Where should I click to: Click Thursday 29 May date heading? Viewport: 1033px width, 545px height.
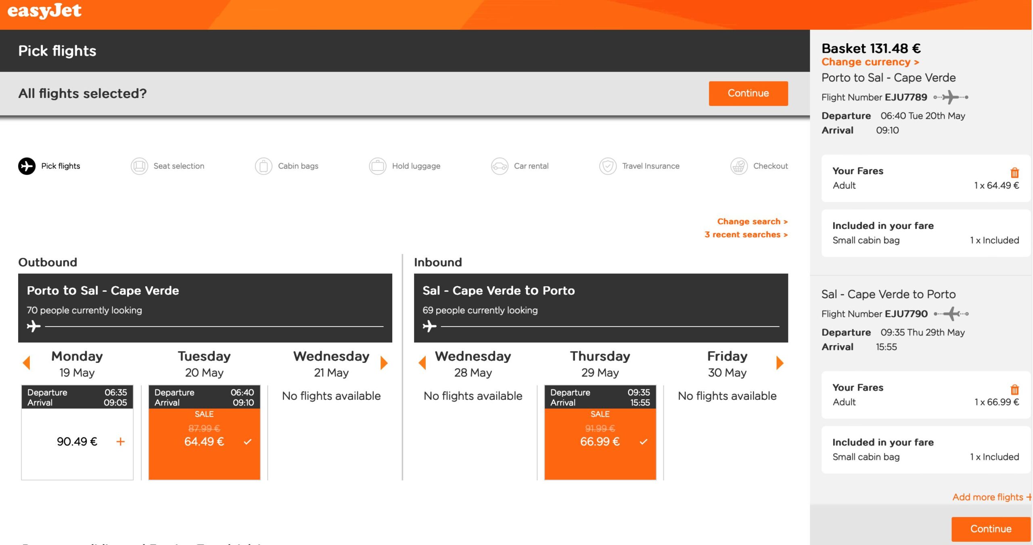[600, 364]
